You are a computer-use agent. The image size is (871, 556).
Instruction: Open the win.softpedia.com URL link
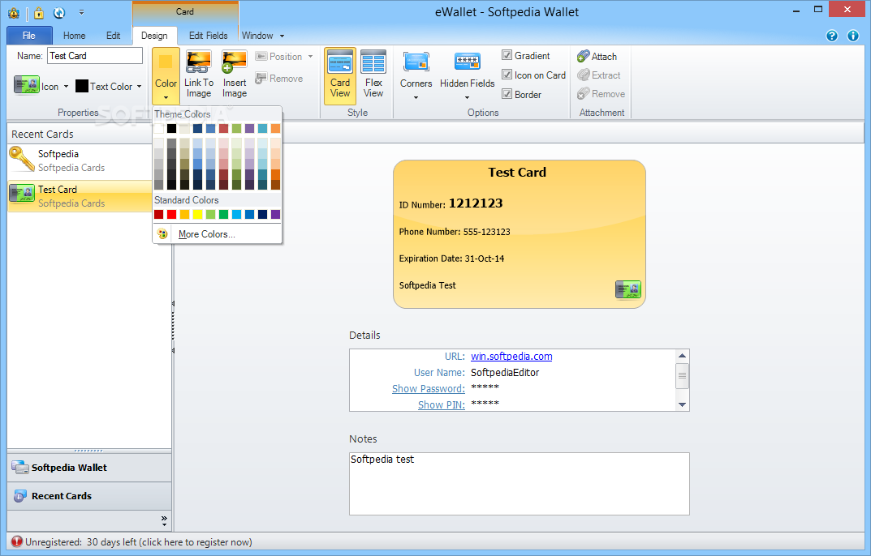tap(511, 357)
